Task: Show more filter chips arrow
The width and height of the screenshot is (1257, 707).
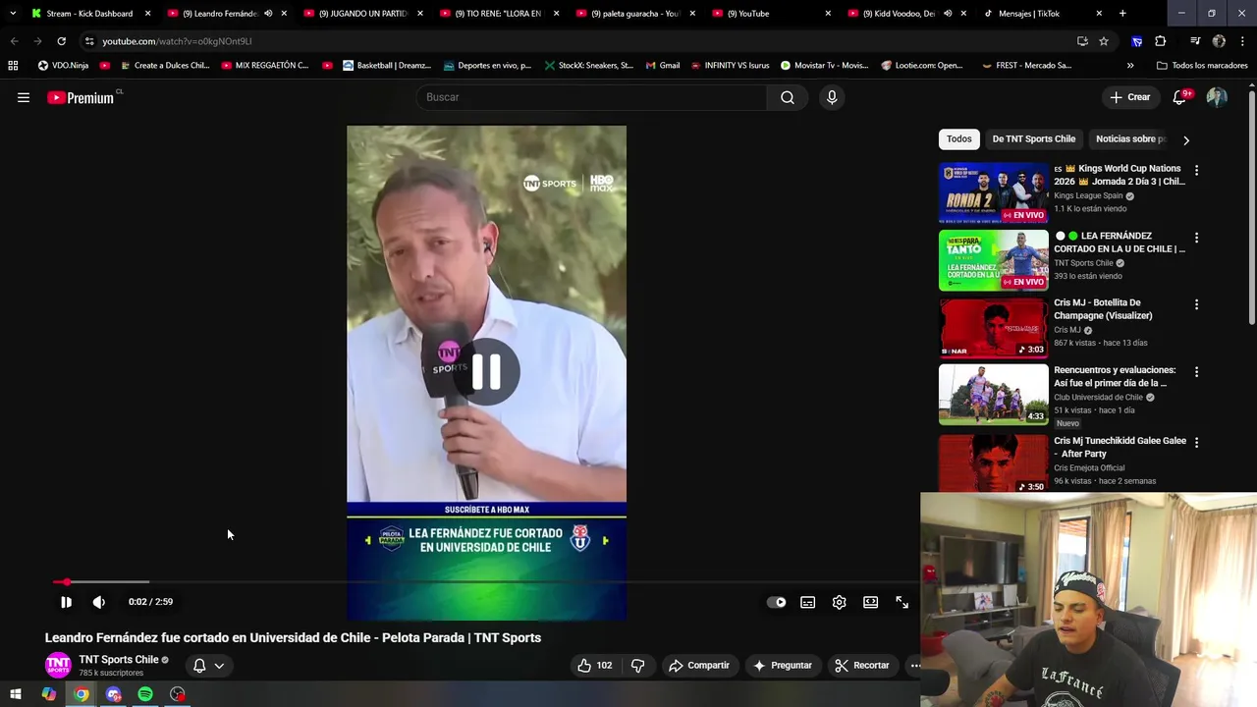Action: (1185, 139)
